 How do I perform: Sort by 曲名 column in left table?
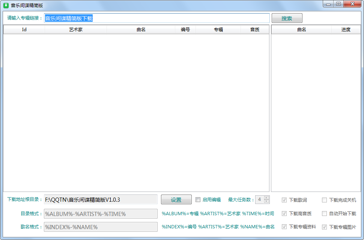click(141, 30)
